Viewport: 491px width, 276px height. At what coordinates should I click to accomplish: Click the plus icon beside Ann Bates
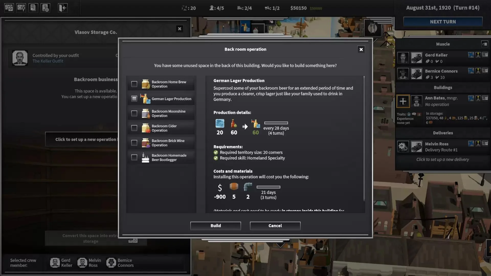(x=403, y=101)
